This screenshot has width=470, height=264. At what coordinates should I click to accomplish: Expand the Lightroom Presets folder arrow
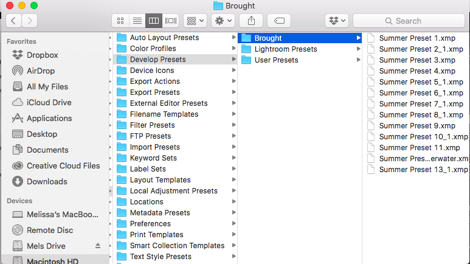coord(359,49)
